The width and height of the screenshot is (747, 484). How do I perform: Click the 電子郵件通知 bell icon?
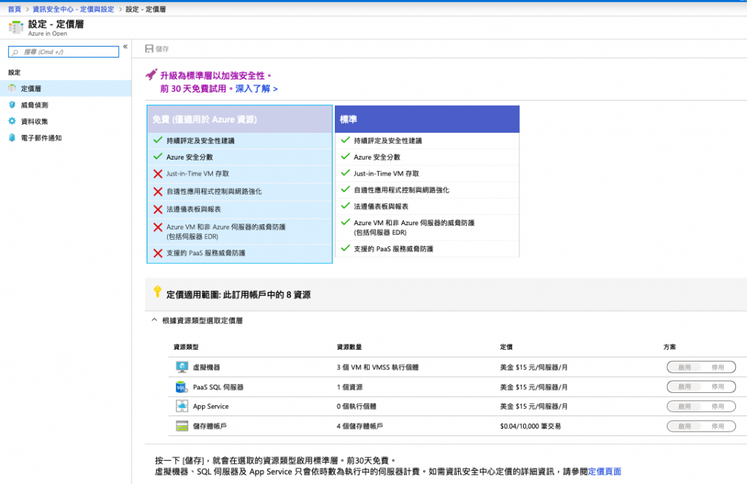coord(12,138)
